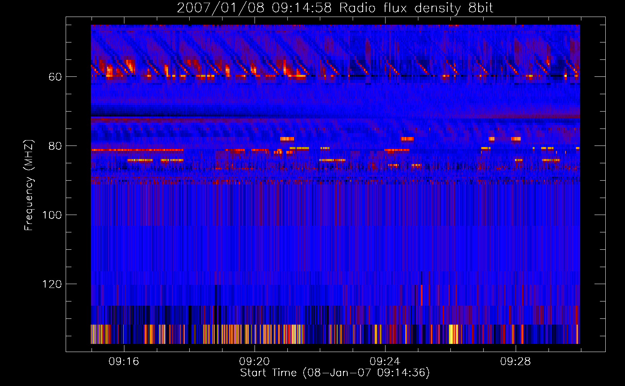
Task: Click the '80' frequency tick label
Action: tap(55, 146)
